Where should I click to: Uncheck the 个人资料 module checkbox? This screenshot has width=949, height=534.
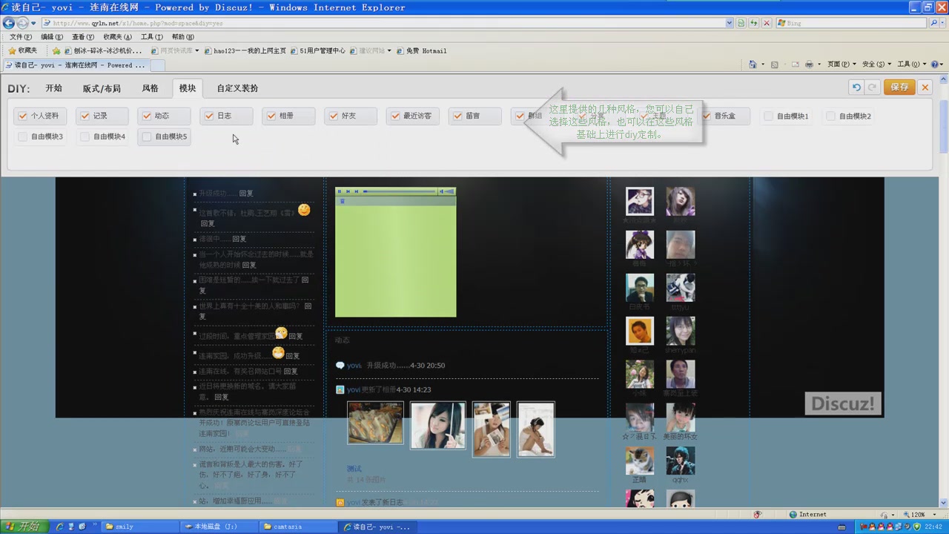(x=23, y=116)
